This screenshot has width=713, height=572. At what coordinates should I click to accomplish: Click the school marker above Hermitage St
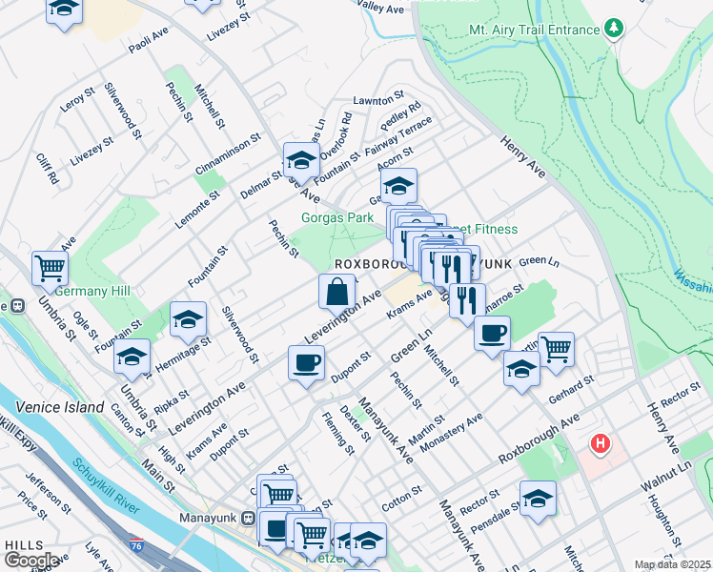coord(188,320)
